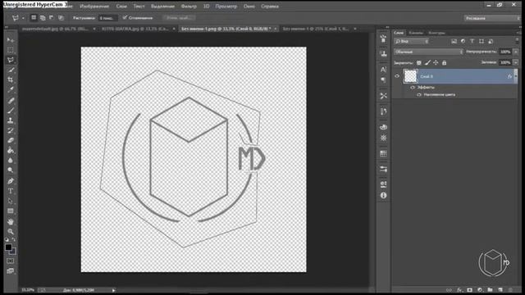This screenshot has height=295, width=525.
Task: Click the Refine Edge button
Action: point(179,18)
